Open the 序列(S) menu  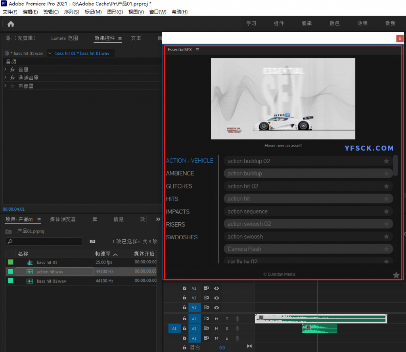click(x=71, y=12)
